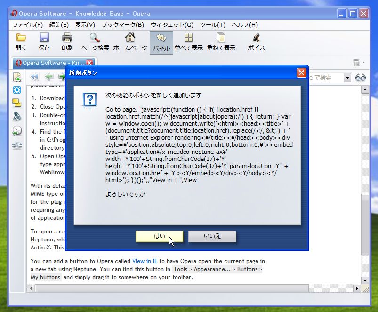Minimize the Opera window
Image resolution: width=378 pixels, height=312 pixels.
click(x=341, y=14)
